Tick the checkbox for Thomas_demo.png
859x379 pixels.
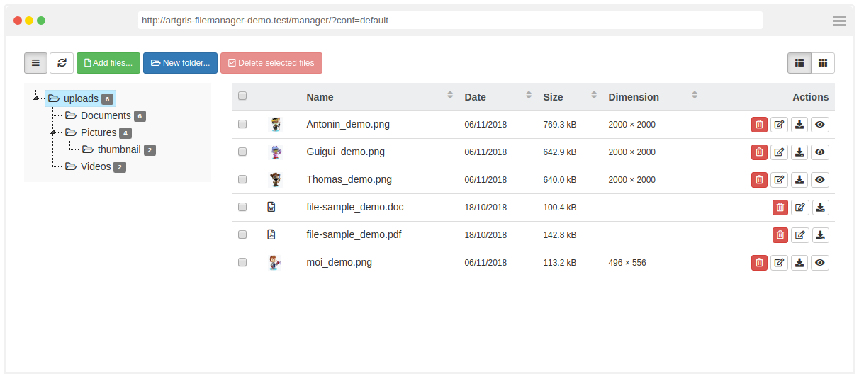coord(242,180)
